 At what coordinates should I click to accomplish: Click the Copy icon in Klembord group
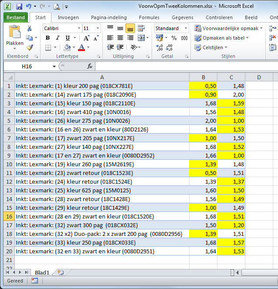pos(29,38)
